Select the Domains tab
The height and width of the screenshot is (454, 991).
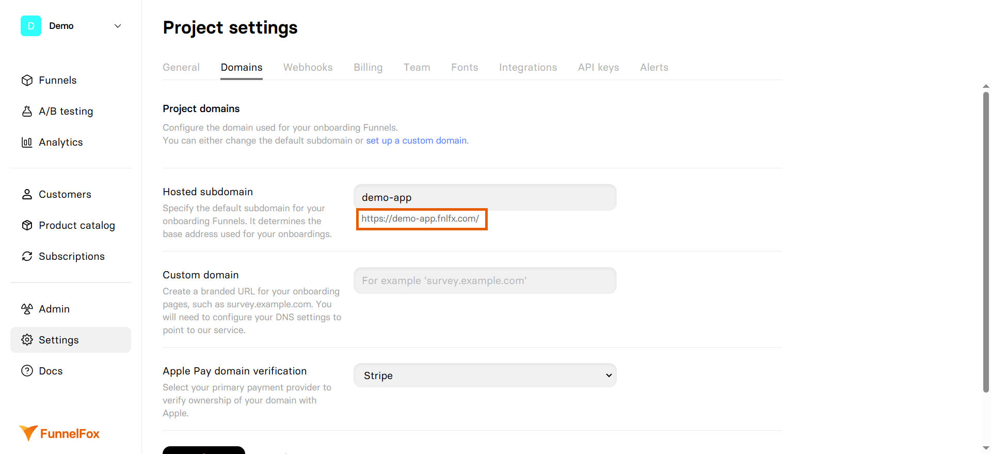[242, 67]
